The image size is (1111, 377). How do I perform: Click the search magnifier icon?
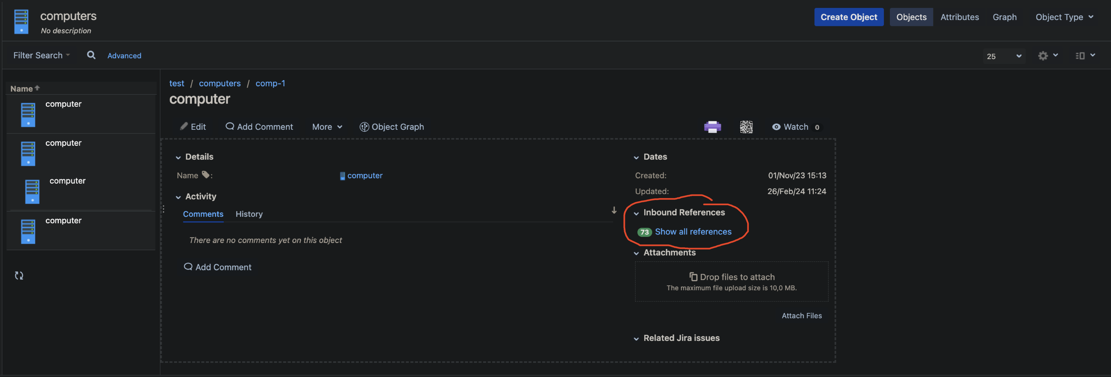[91, 55]
